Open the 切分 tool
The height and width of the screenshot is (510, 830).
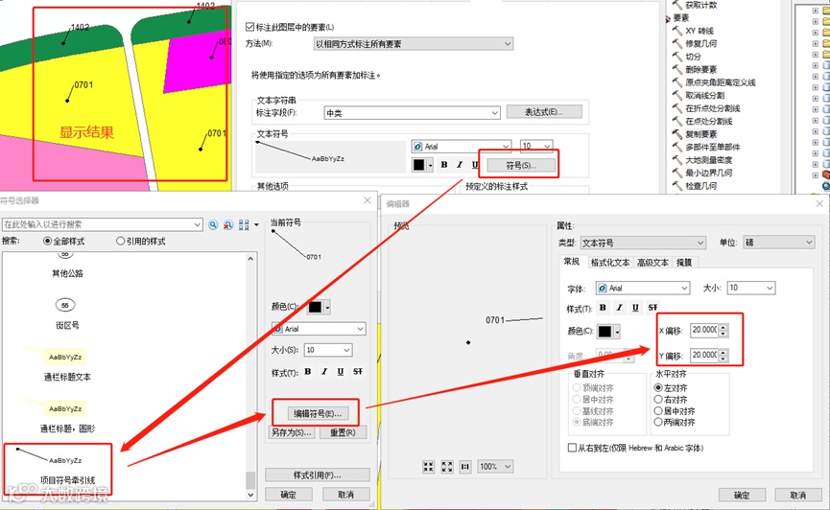pos(693,57)
